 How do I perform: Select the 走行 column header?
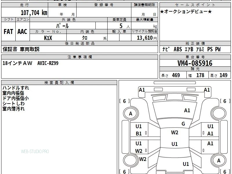(x=25, y=5)
